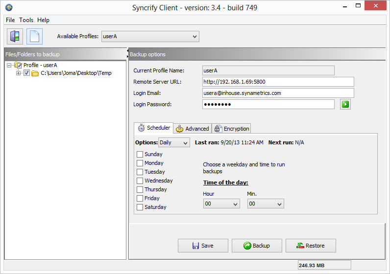The width and height of the screenshot is (390, 274).
Task: Click the restore icon on Restore button
Action: click(300, 246)
